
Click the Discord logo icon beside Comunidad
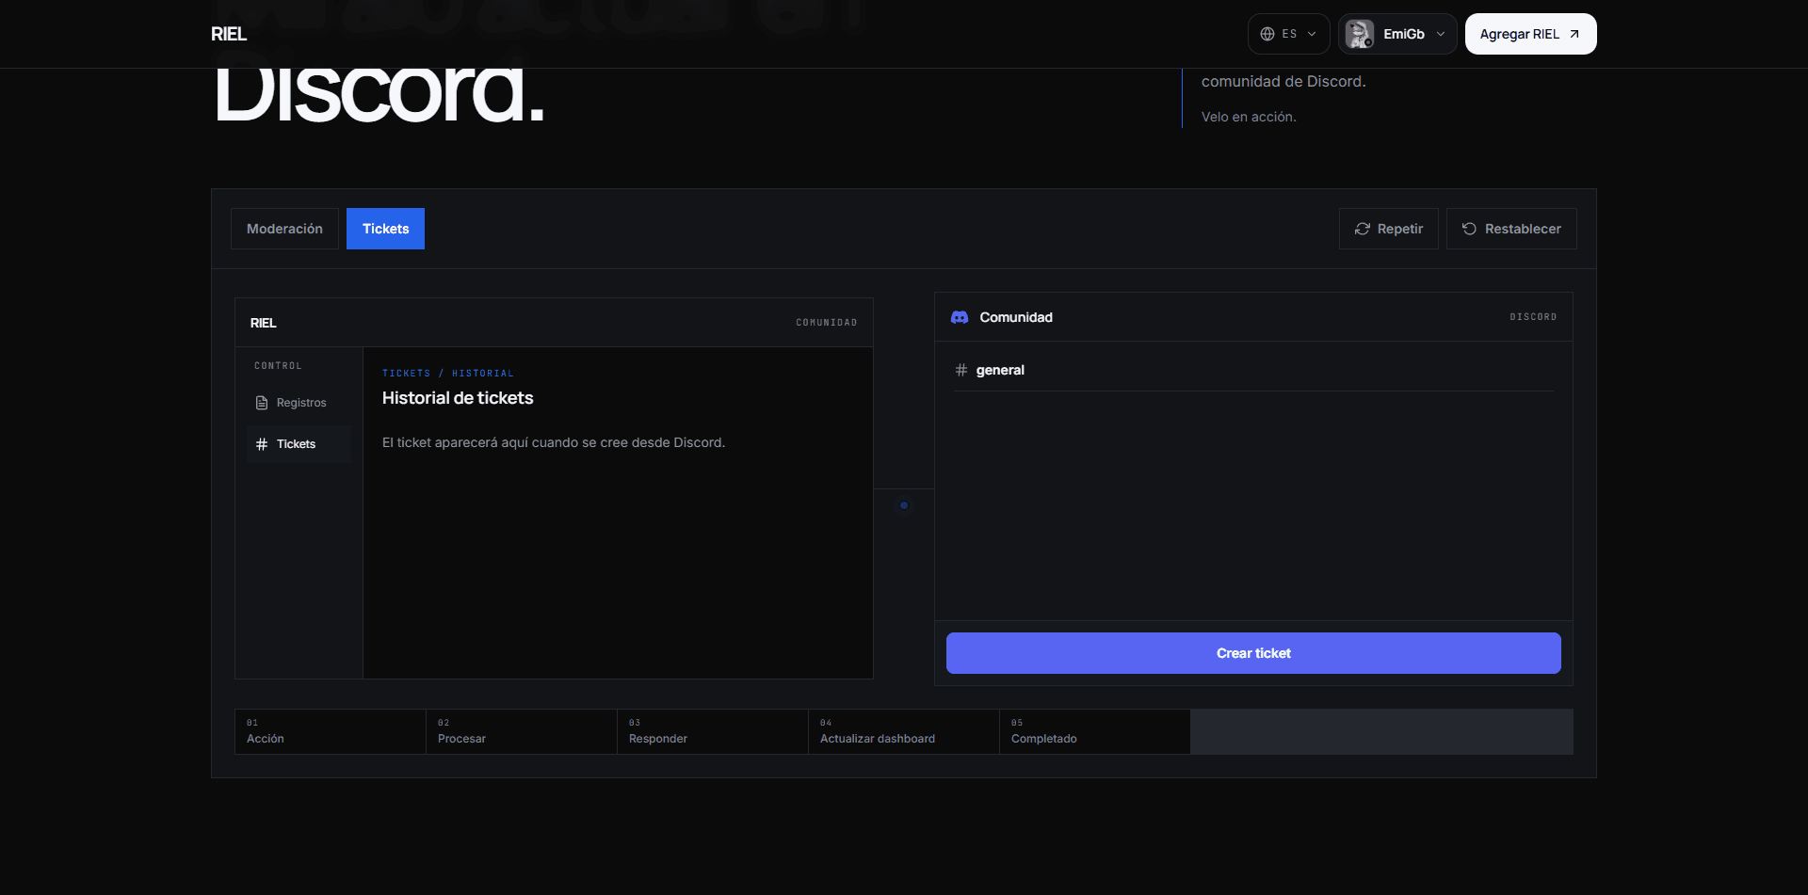(x=960, y=317)
